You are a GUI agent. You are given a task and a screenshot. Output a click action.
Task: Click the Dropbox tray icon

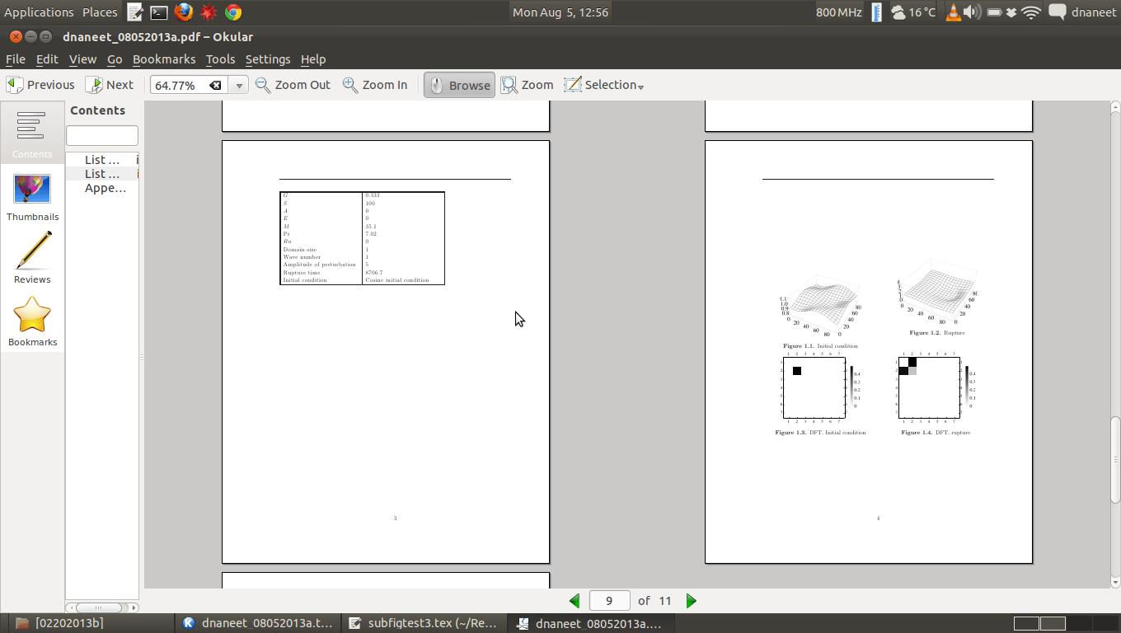tap(1011, 12)
